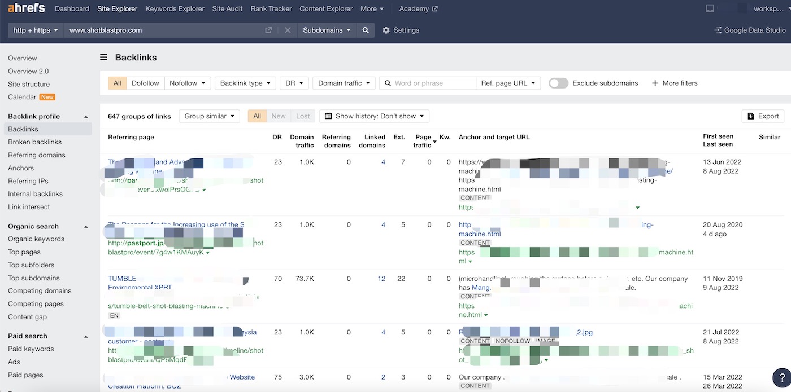791x392 pixels.
Task: Open Competing domains in sidebar
Action: 40,291
